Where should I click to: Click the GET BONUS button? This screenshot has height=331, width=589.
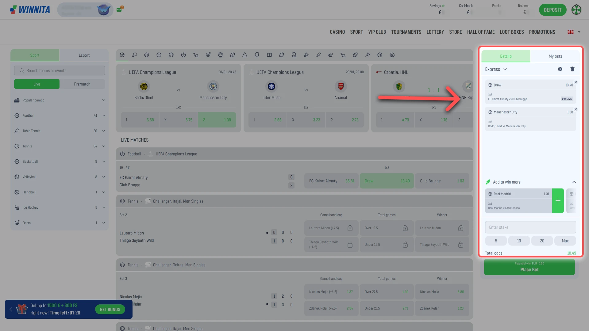(110, 309)
